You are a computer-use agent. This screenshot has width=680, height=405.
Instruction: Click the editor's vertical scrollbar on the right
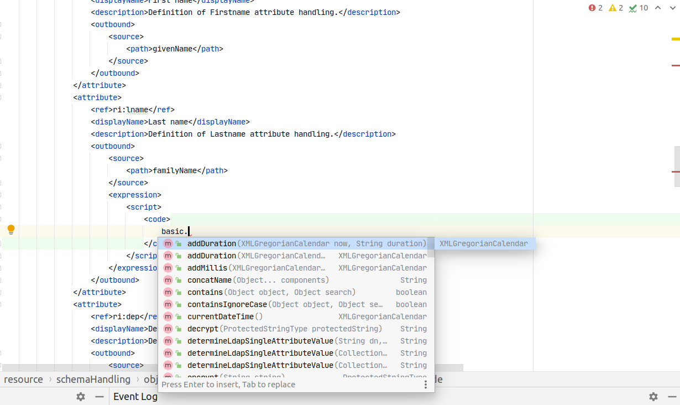[677, 166]
